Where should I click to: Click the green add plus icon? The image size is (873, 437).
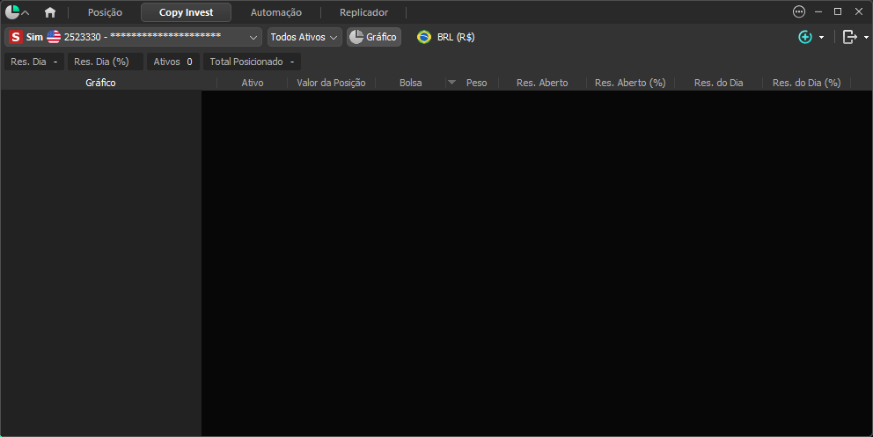pyautogui.click(x=805, y=37)
